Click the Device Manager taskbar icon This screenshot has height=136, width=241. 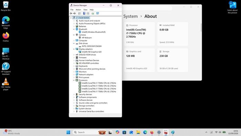point(166,132)
